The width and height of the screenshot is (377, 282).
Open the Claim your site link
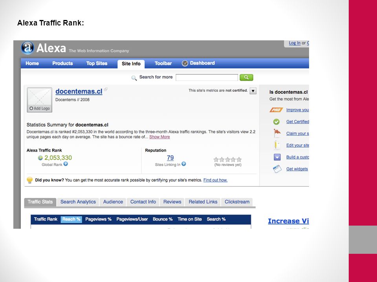point(297,133)
